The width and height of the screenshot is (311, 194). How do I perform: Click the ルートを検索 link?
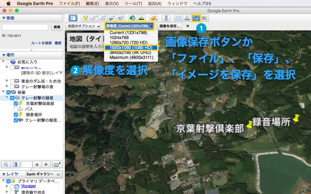tap(41, 43)
